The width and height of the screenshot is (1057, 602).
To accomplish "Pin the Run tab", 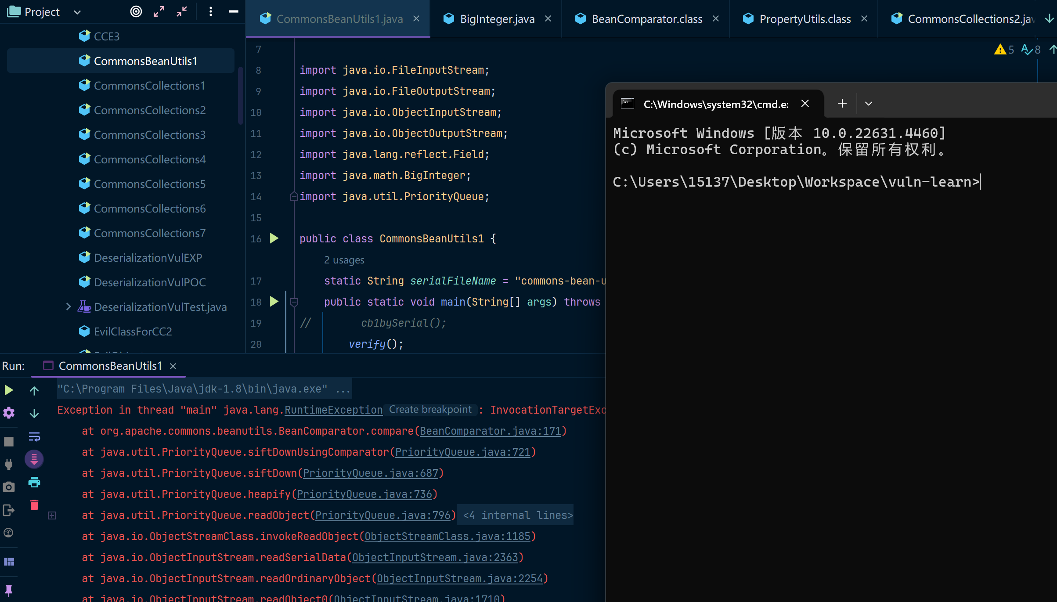I will [9, 590].
